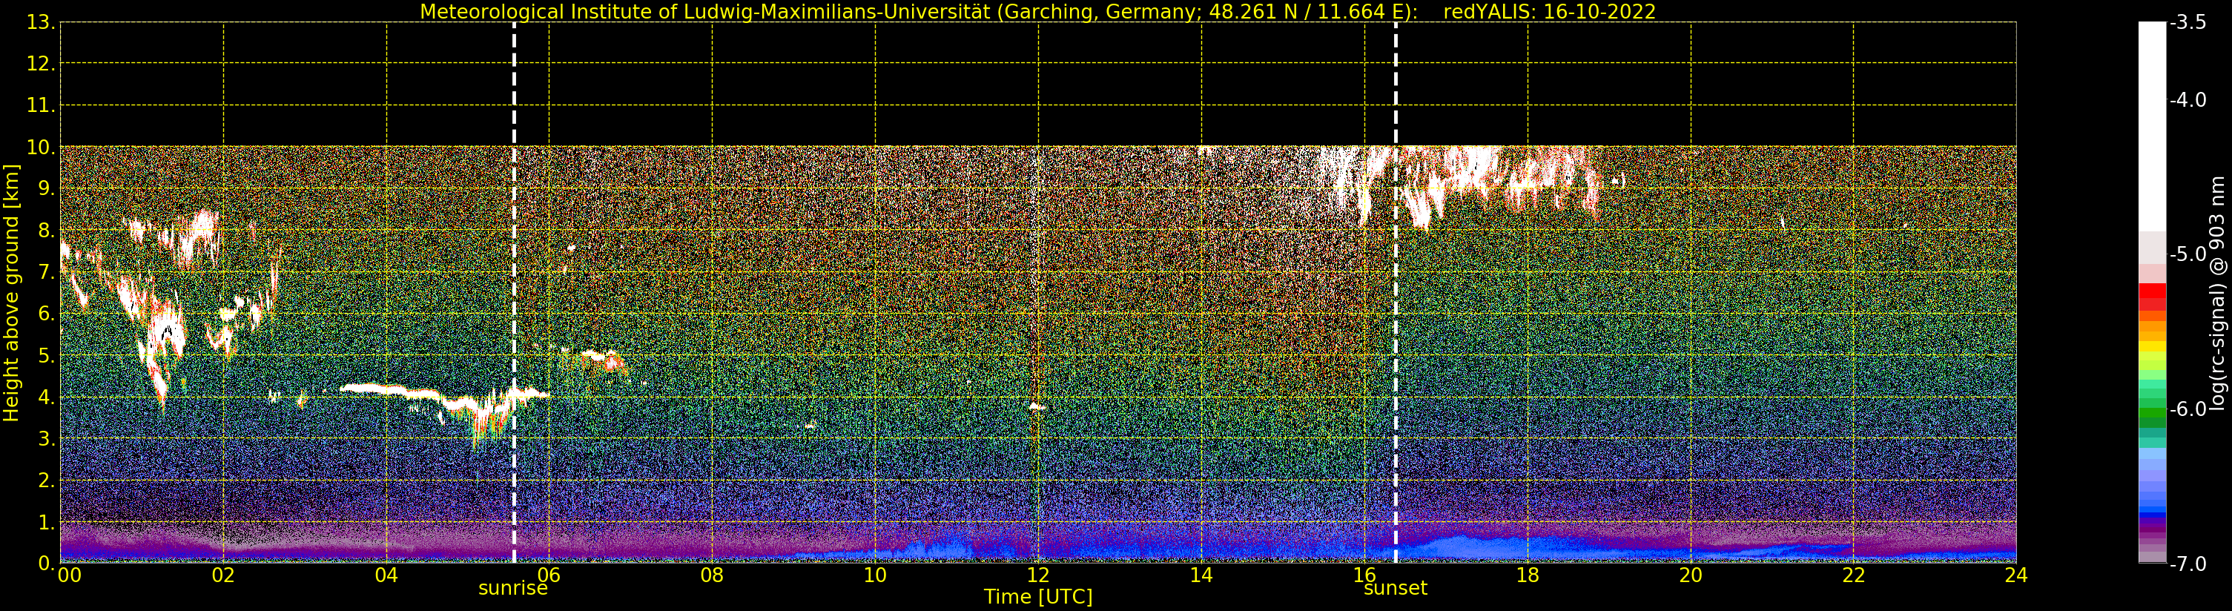Click the height axis tick label 3

(46, 438)
